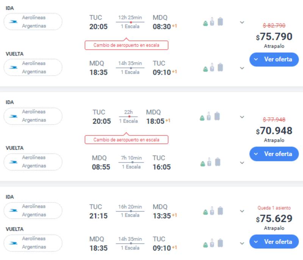Expand details of the 21:15–13:35 outbound flight
303x260 pixels.
(x=242, y=211)
